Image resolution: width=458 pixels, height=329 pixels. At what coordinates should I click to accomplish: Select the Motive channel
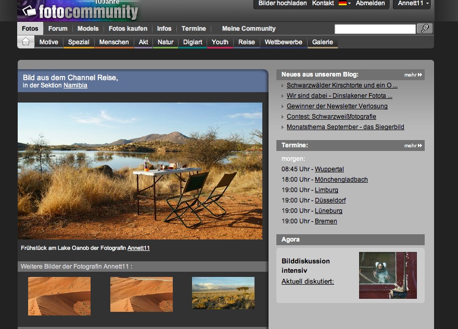49,42
